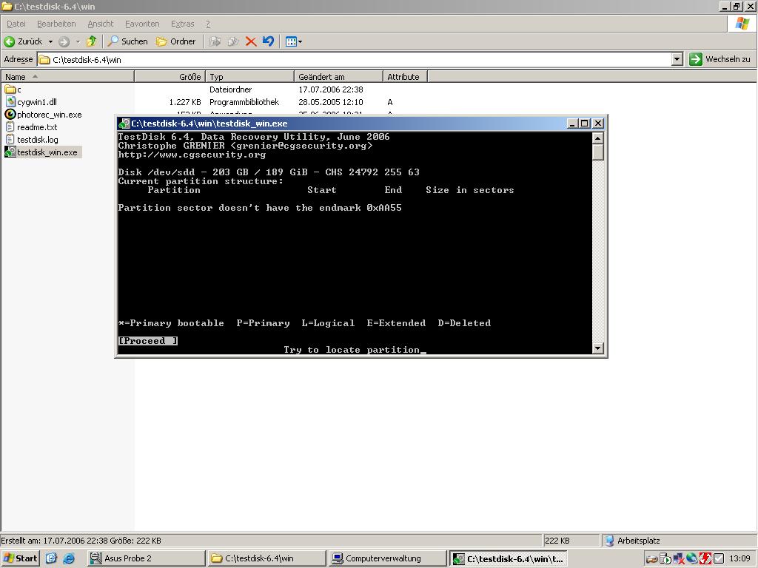
Task: Click the checkmark tray icon
Action: coord(718,559)
